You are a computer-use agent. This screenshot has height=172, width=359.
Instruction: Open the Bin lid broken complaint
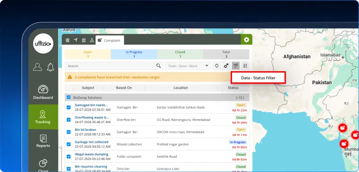86,130
